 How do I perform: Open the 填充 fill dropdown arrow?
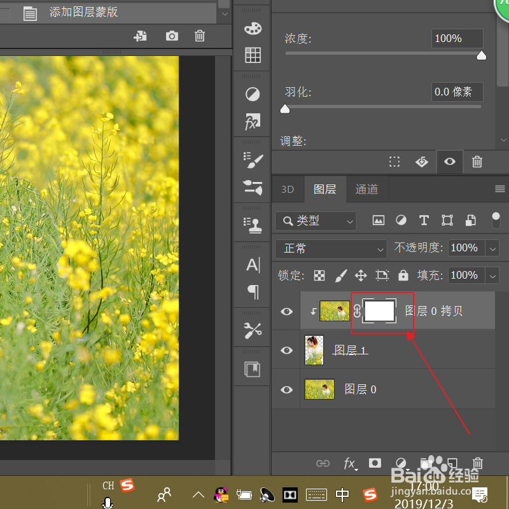(x=492, y=276)
